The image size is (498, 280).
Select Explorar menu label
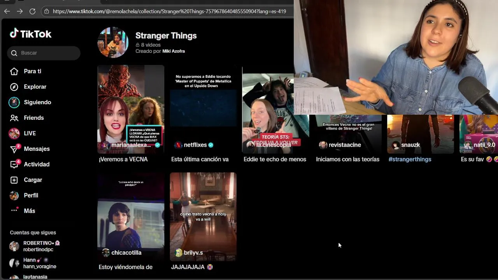click(x=35, y=87)
